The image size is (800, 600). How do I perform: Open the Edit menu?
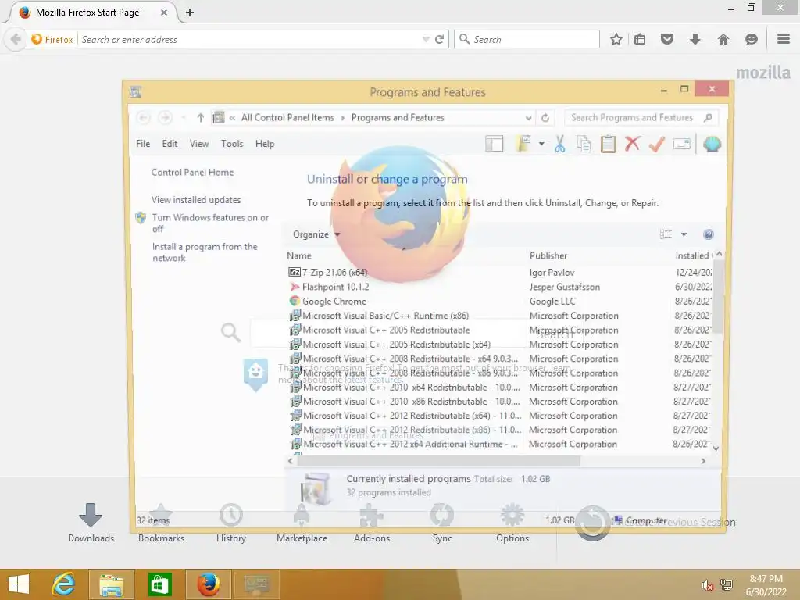170,144
